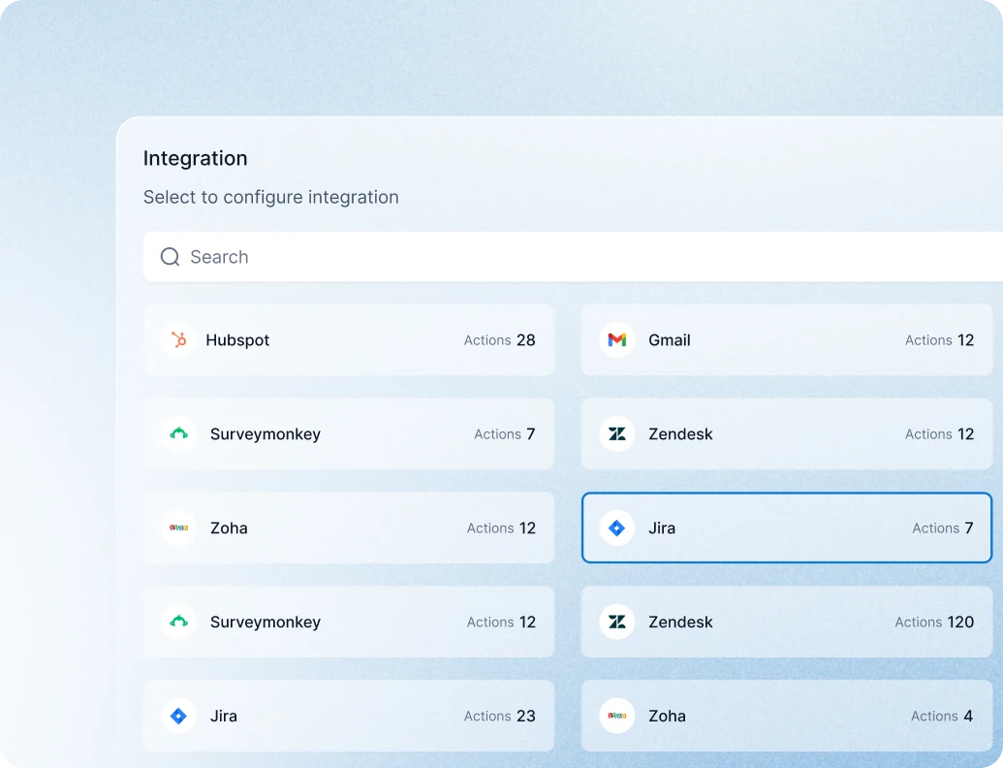
Task: Click the Zoha icon with Actions 4
Action: pyautogui.click(x=617, y=716)
